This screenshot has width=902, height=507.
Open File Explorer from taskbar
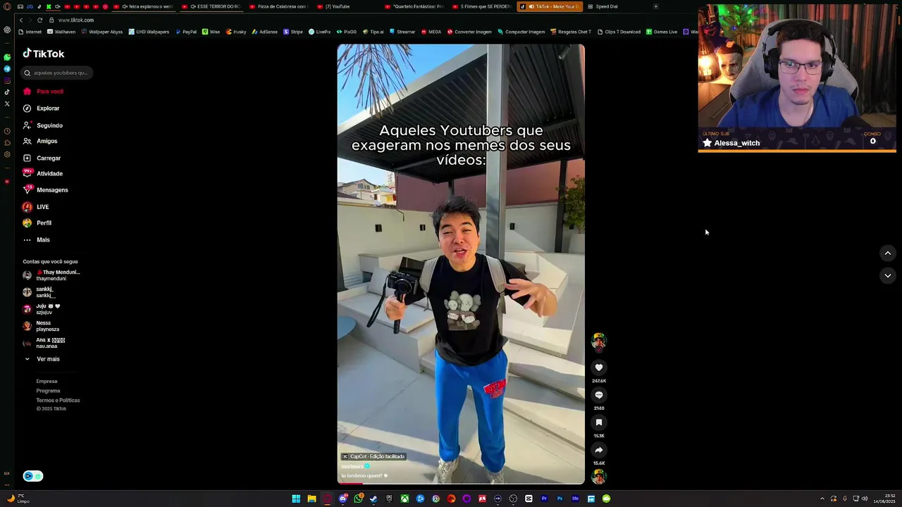[311, 499]
